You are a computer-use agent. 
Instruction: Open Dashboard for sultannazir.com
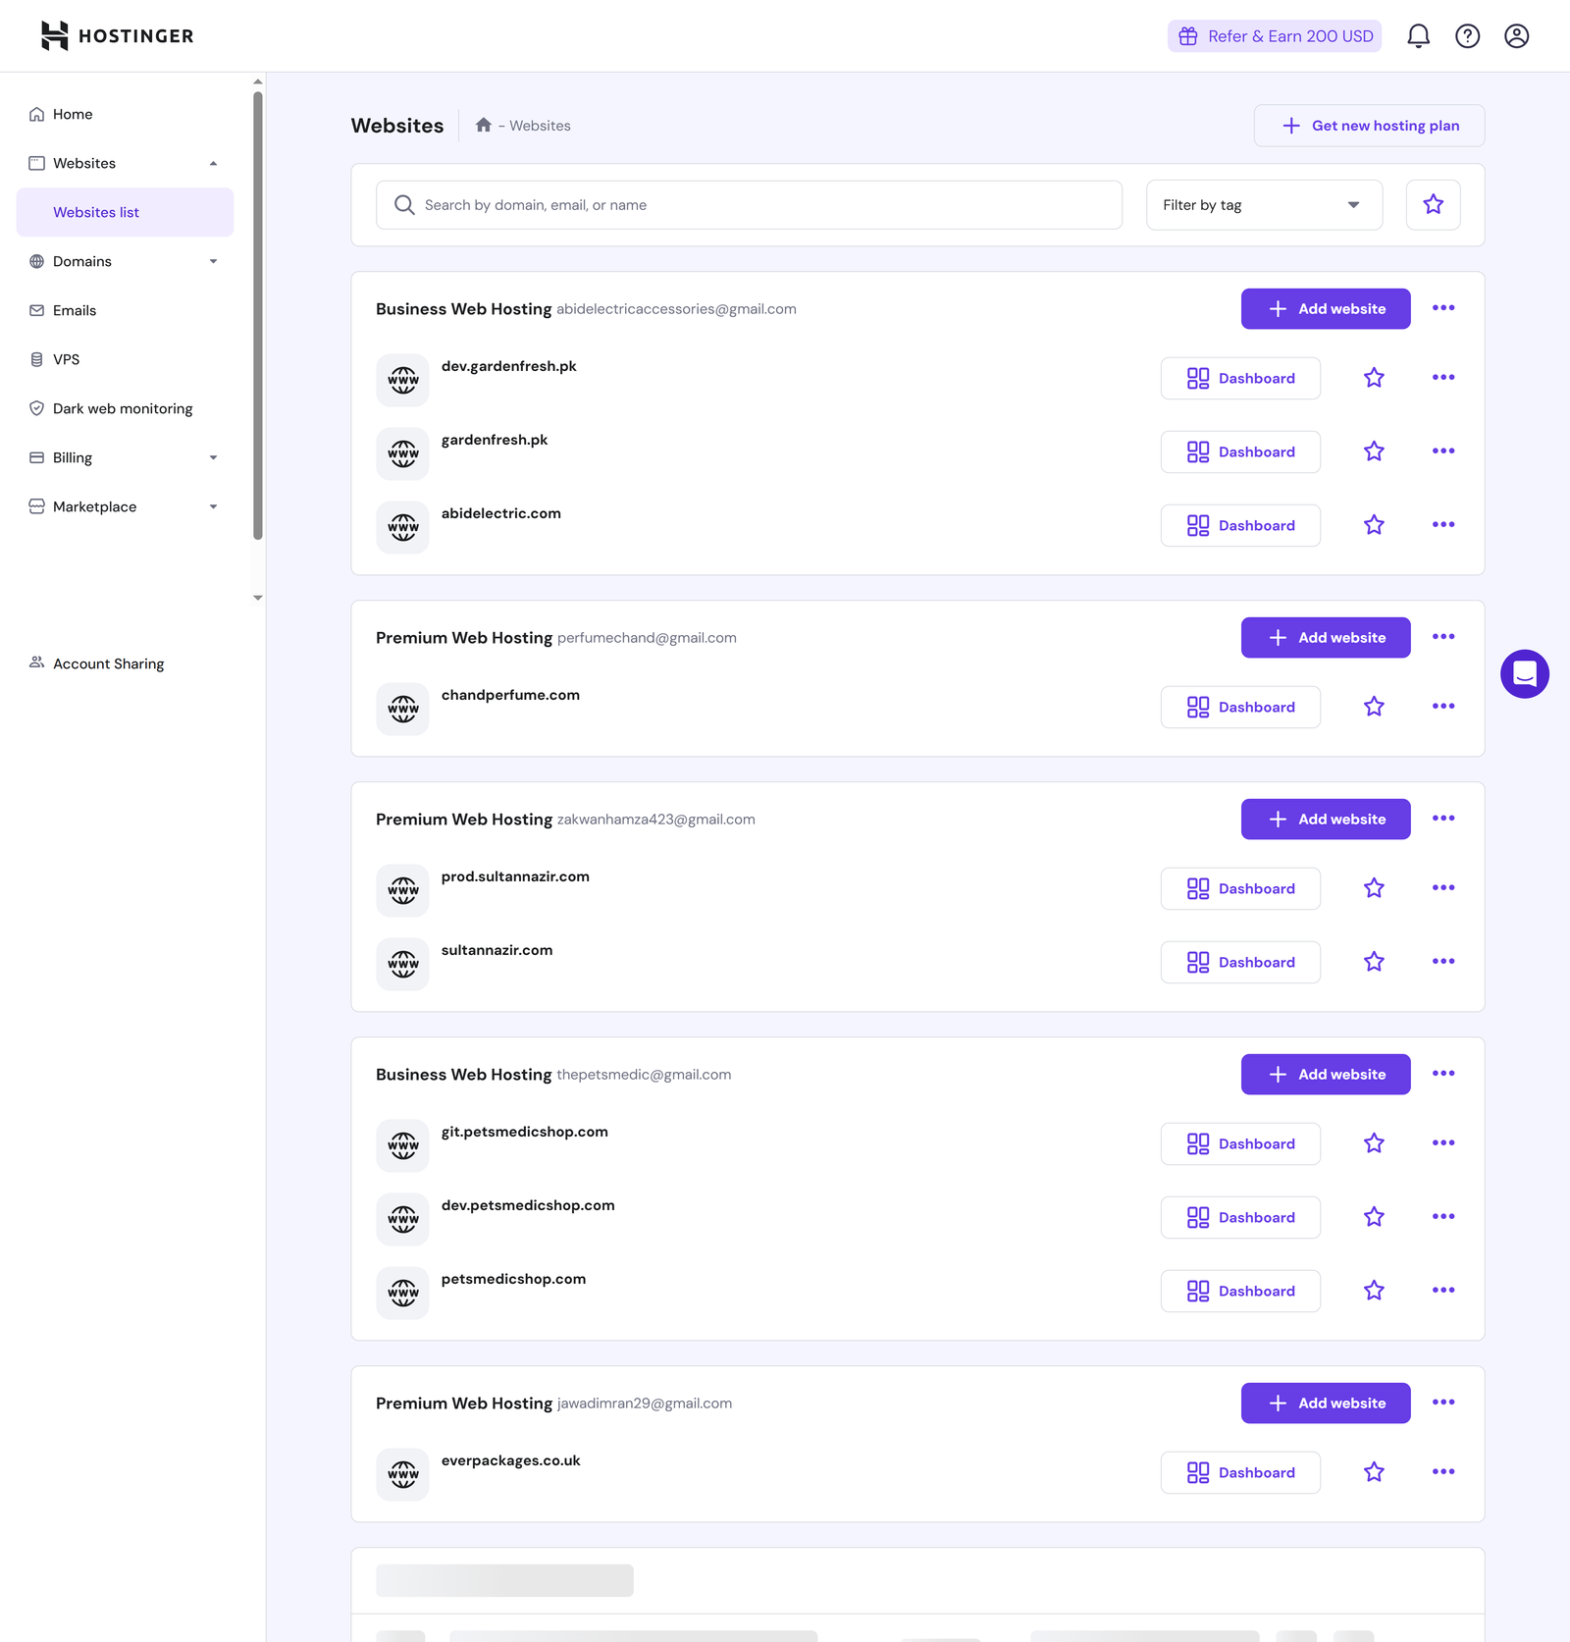pyautogui.click(x=1240, y=962)
